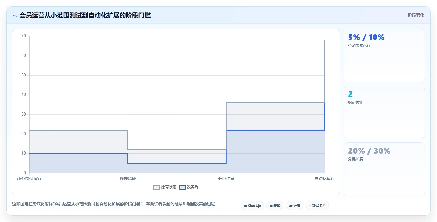Screen dimensions: 437x222
Task: Click the Chart.js tag
Action: click(252, 205)
